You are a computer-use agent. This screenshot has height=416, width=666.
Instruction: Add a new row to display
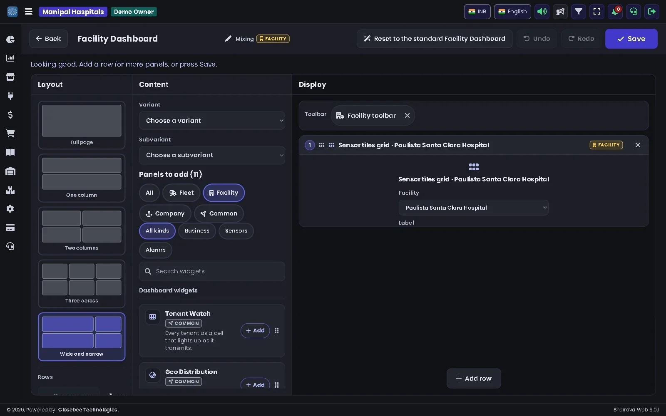(474, 379)
